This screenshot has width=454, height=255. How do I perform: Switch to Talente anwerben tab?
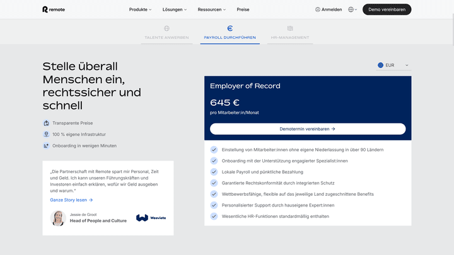[x=166, y=33]
